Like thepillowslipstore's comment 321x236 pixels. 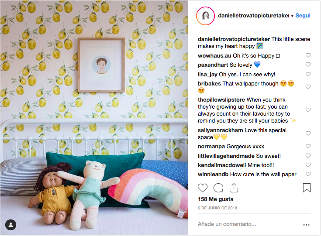[x=308, y=110]
